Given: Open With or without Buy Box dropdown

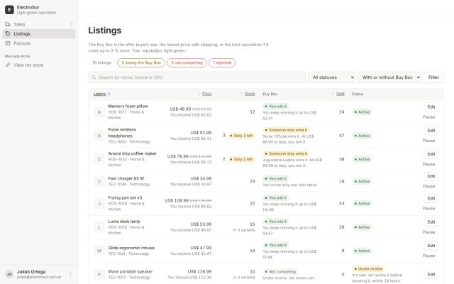Looking at the screenshot, I should (x=389, y=77).
